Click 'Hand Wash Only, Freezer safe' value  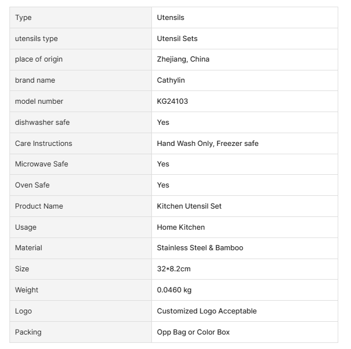tap(207, 143)
